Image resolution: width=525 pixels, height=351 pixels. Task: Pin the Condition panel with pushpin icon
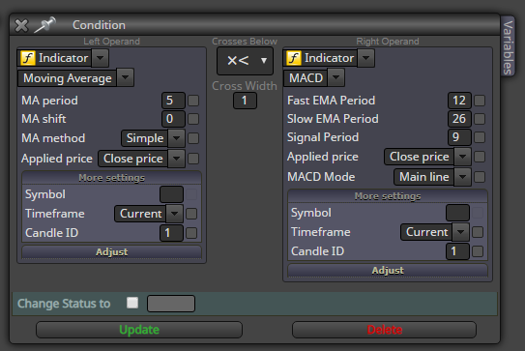[x=44, y=25]
